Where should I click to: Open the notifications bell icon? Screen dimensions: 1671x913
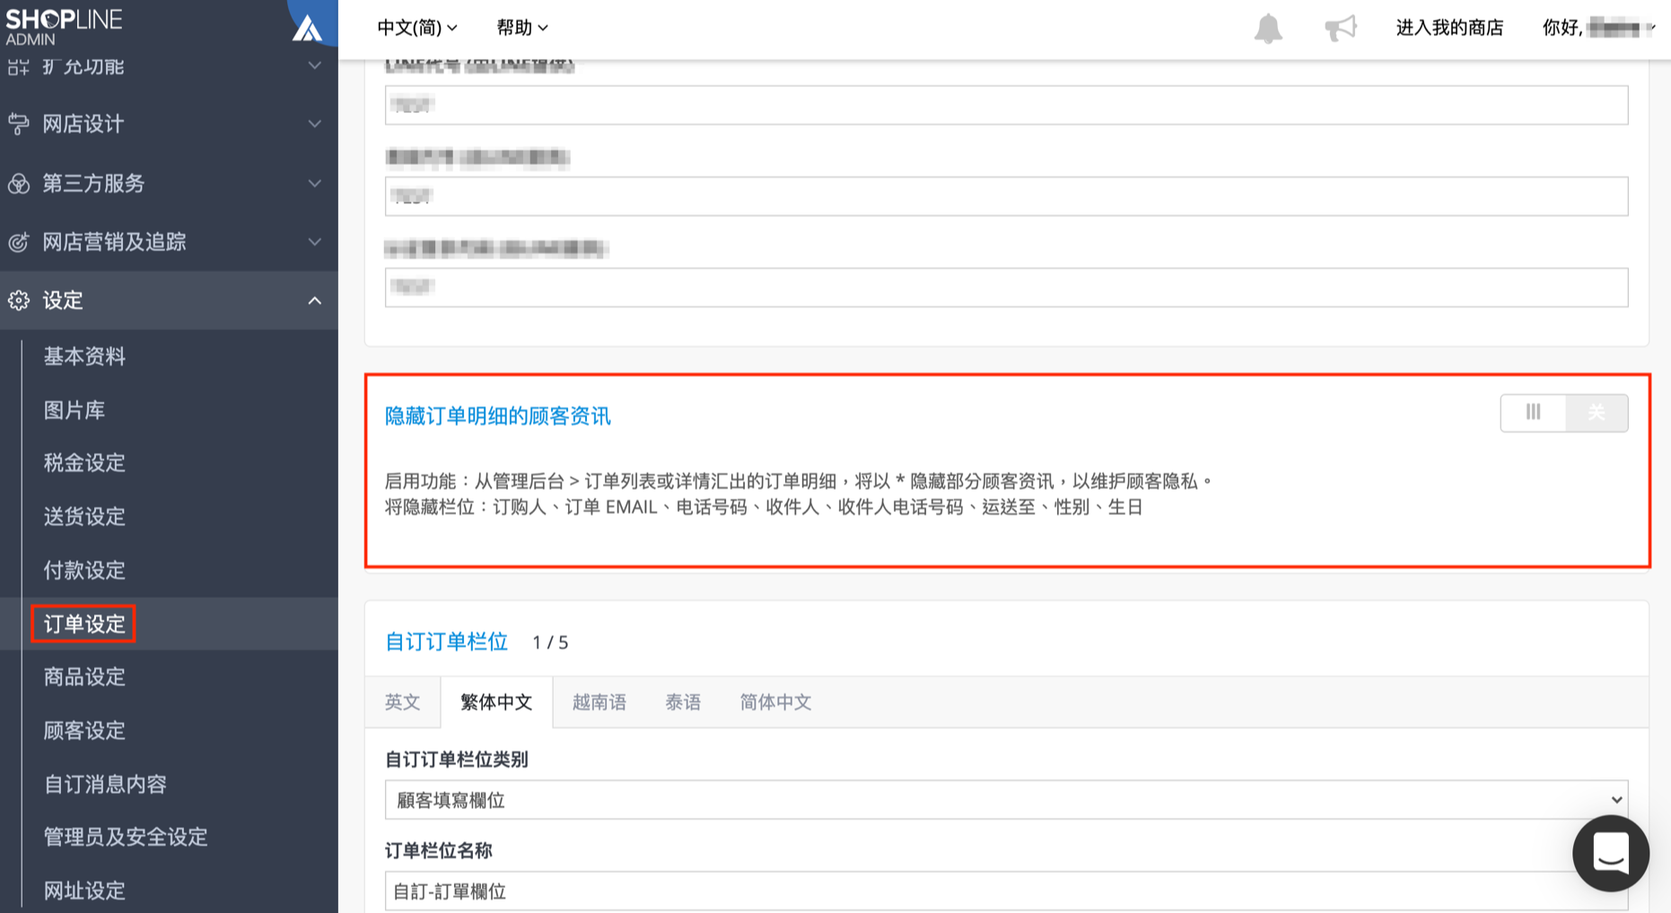[1268, 28]
